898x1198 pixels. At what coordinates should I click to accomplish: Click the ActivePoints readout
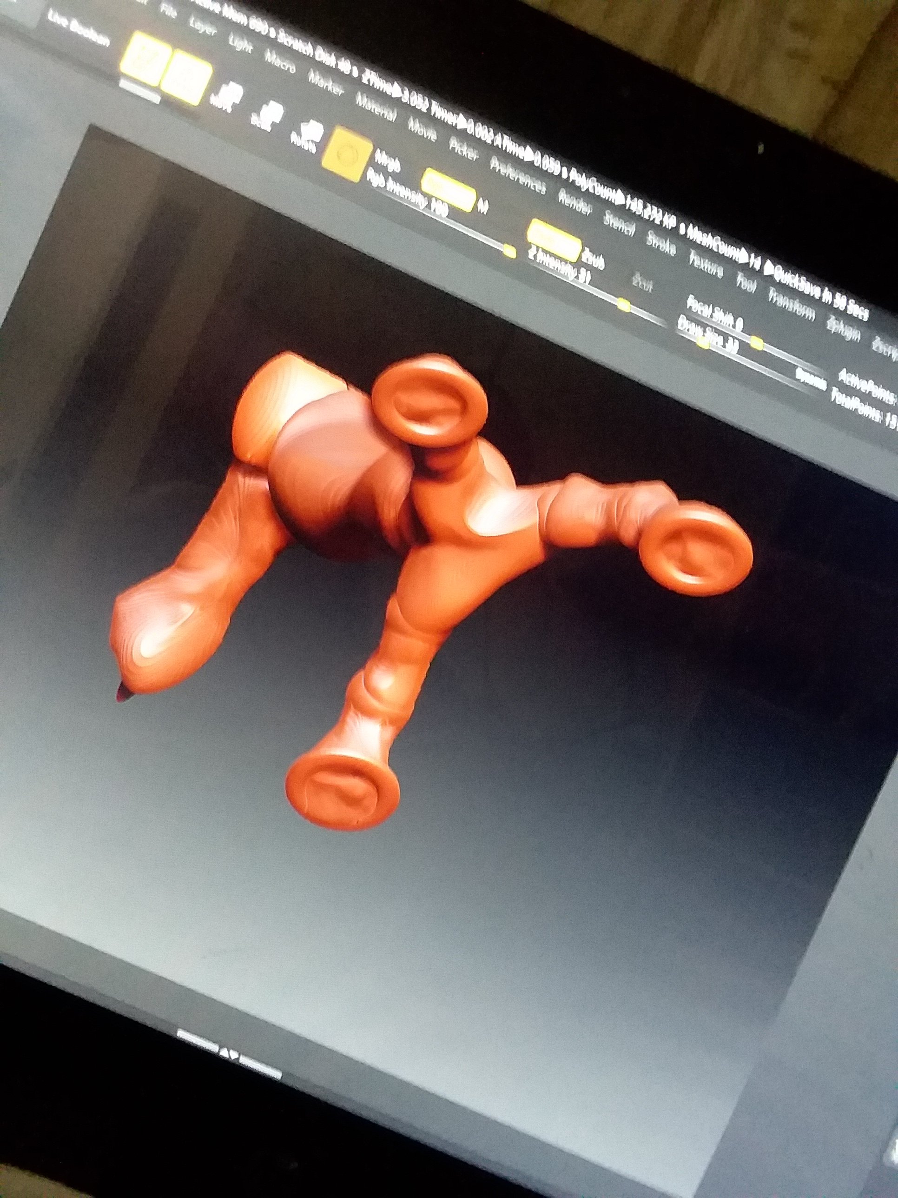point(867,386)
